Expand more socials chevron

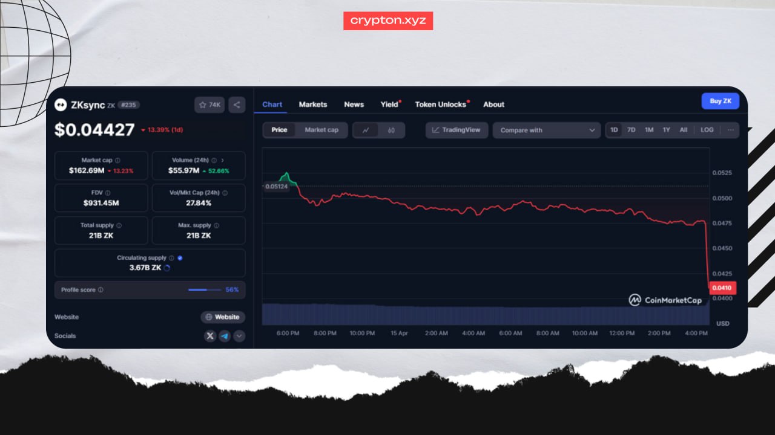click(x=239, y=336)
